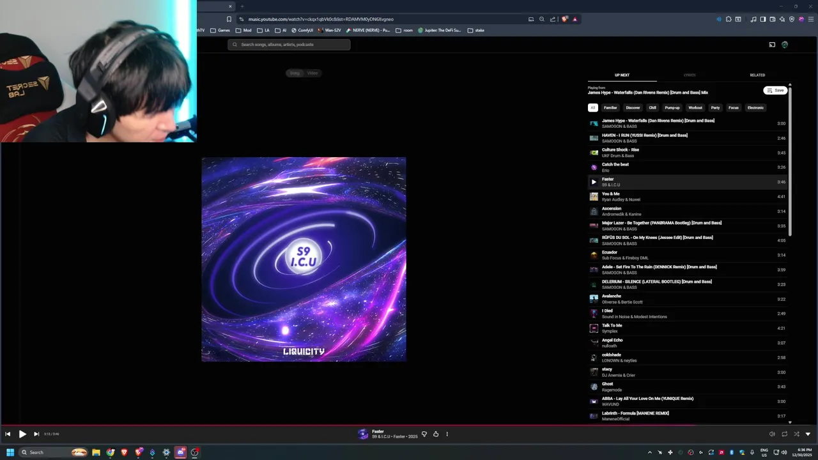This screenshot has height=460, width=818.
Task: Play Major Lazer - Be Together bootleg
Action: pyautogui.click(x=688, y=226)
